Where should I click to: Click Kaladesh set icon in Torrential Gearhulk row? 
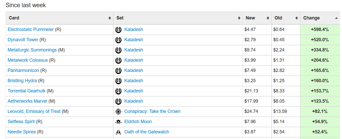[118, 91]
